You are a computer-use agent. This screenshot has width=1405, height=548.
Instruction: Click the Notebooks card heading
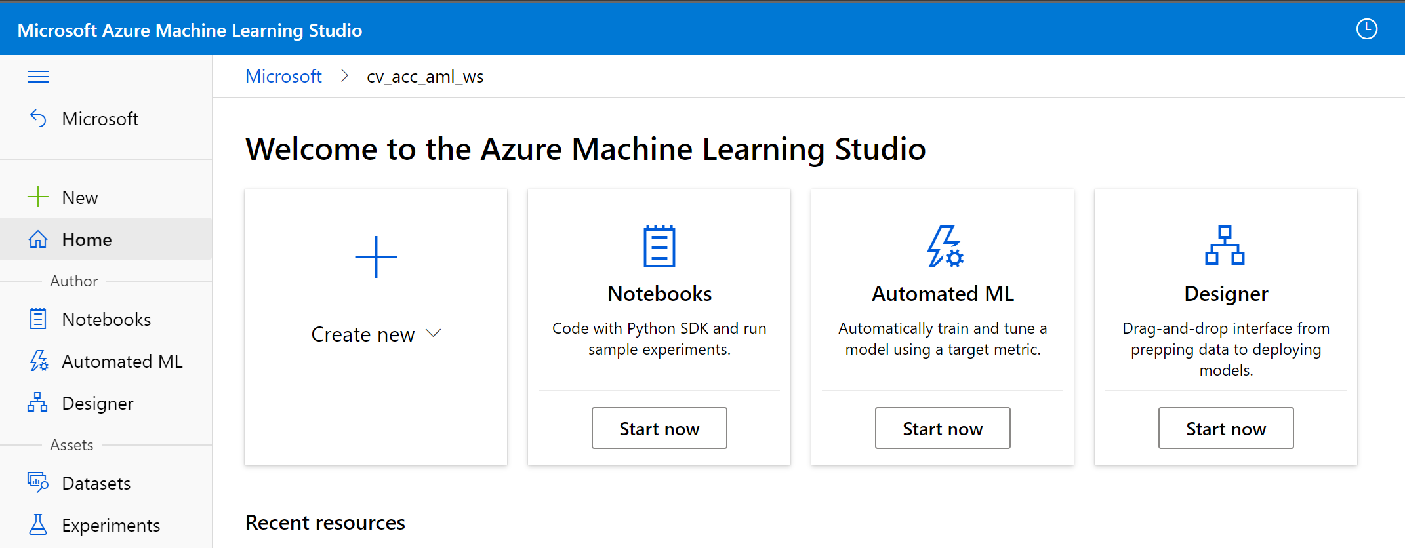pyautogui.click(x=659, y=294)
